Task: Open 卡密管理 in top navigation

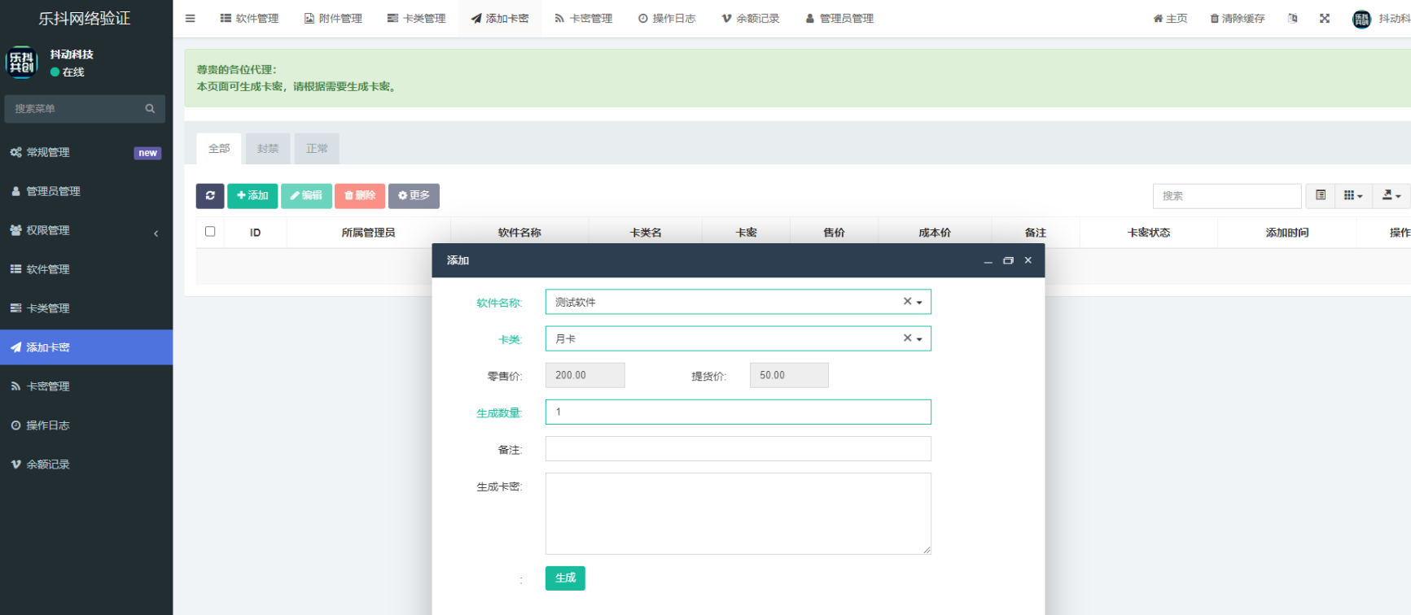Action: [x=584, y=19]
